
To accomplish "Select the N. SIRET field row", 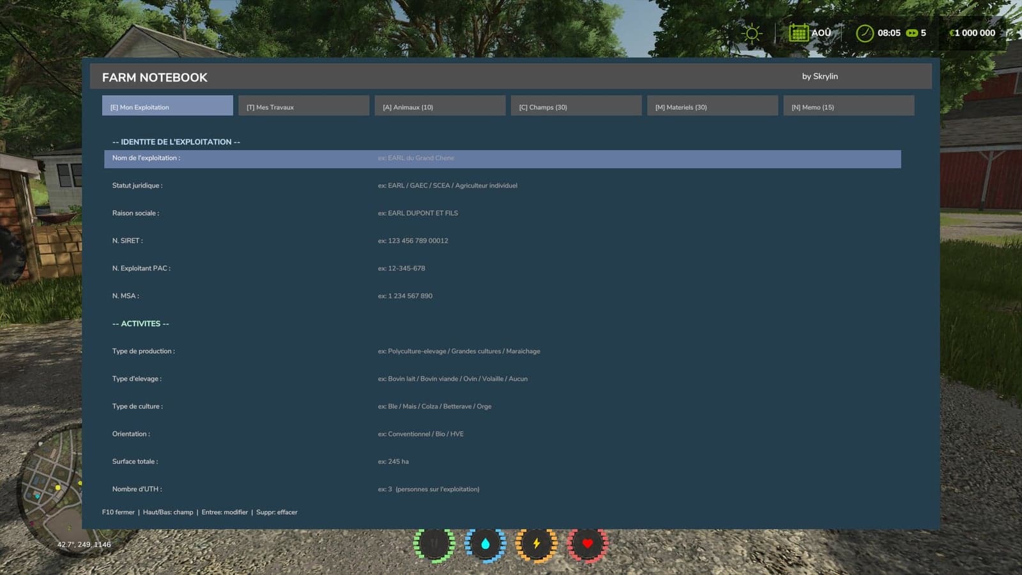I will pos(503,241).
